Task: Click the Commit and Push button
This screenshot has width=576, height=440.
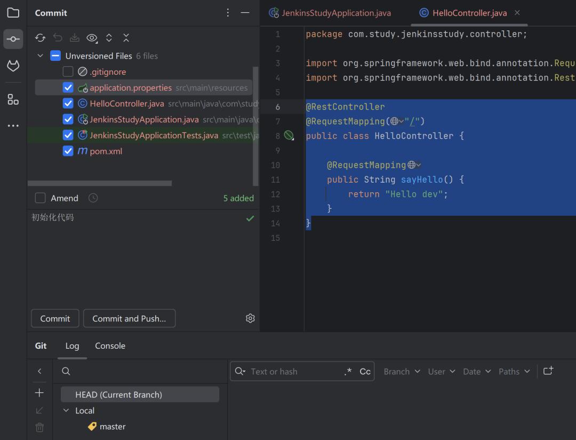Action: coord(129,318)
